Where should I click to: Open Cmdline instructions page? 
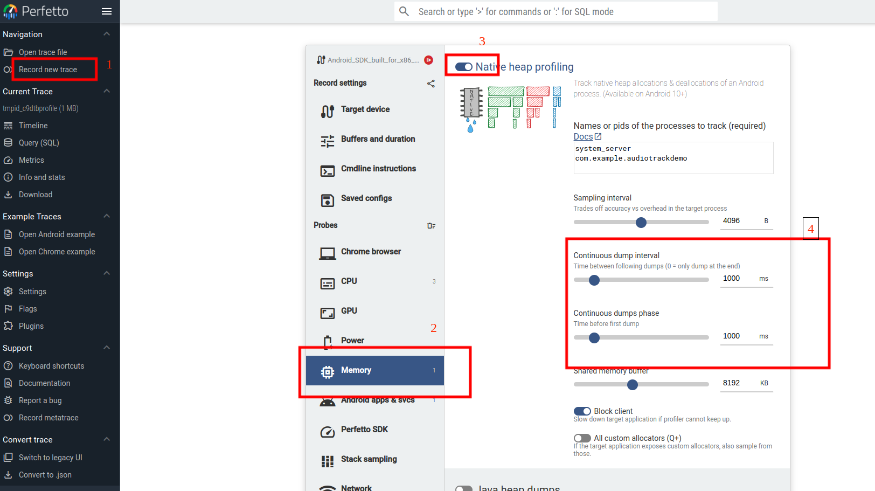coord(375,170)
